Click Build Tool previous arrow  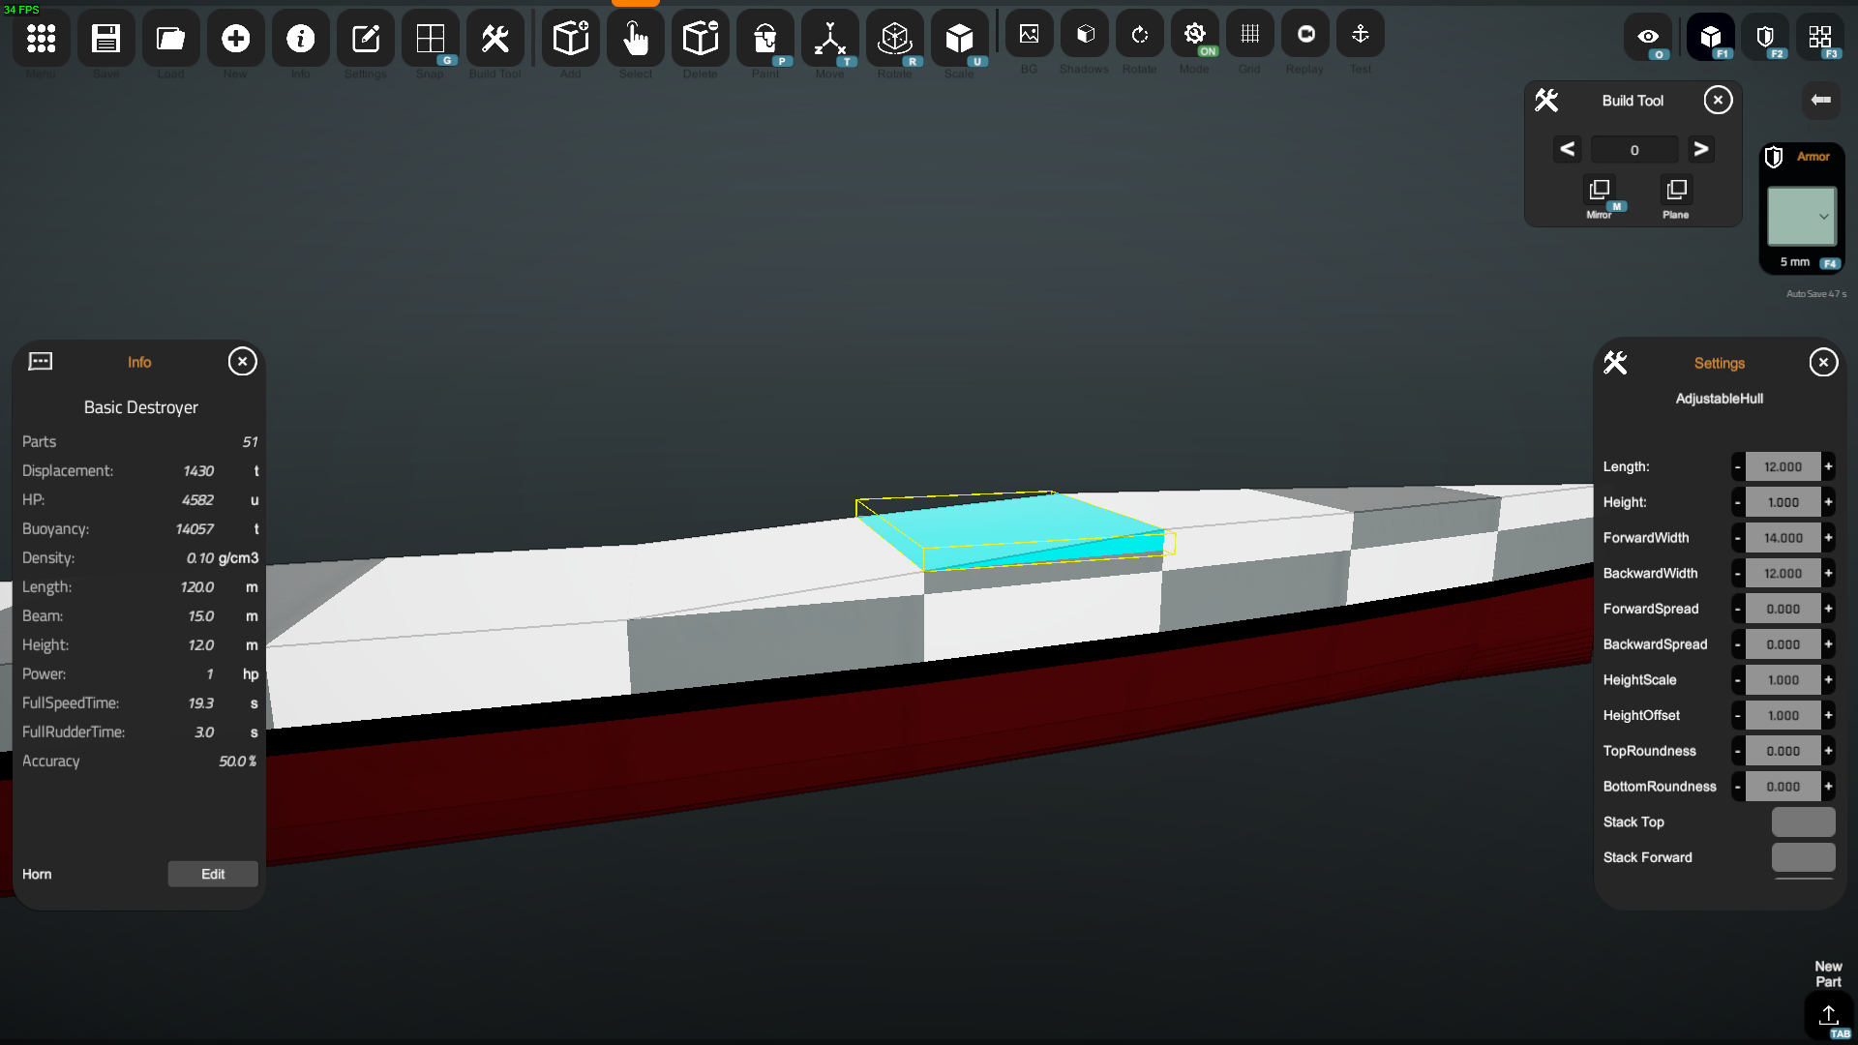click(1567, 149)
